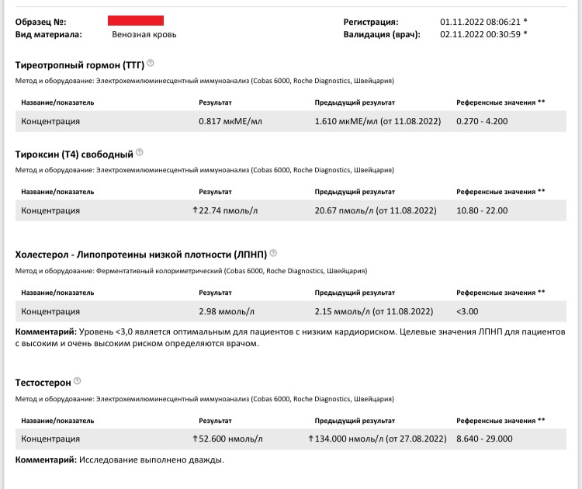Select the ЛПНП result 2.98 ммоль/л
Viewport: 582px width, 489px height.
pyautogui.click(x=226, y=311)
